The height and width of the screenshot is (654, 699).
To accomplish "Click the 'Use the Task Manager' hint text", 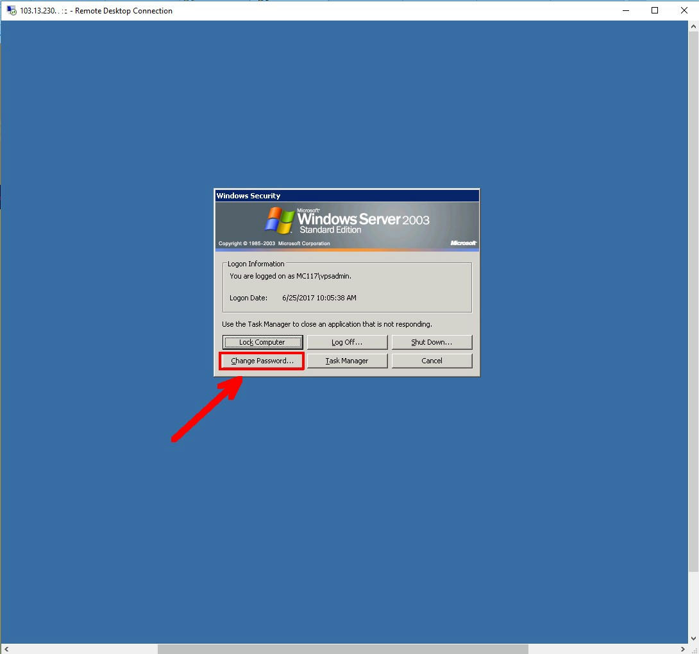I will (x=327, y=324).
